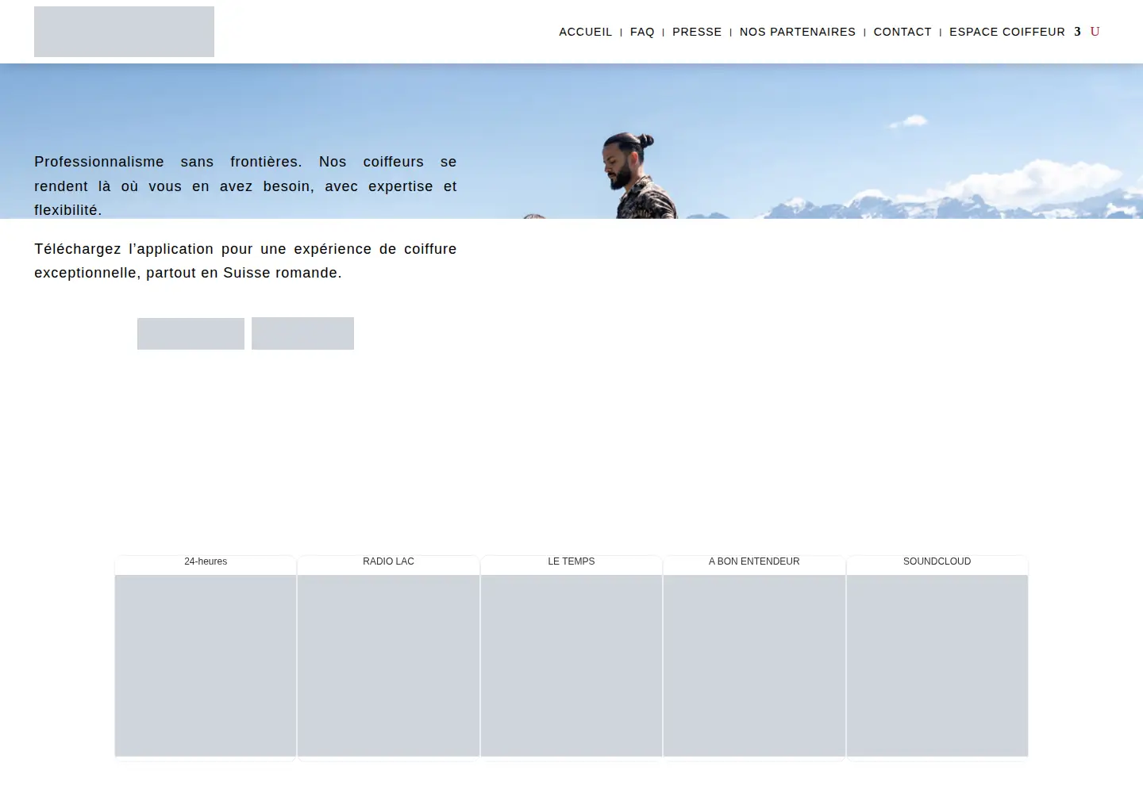Click the red 'U' search icon
Screen dimensions: 1143x793
tap(1095, 32)
